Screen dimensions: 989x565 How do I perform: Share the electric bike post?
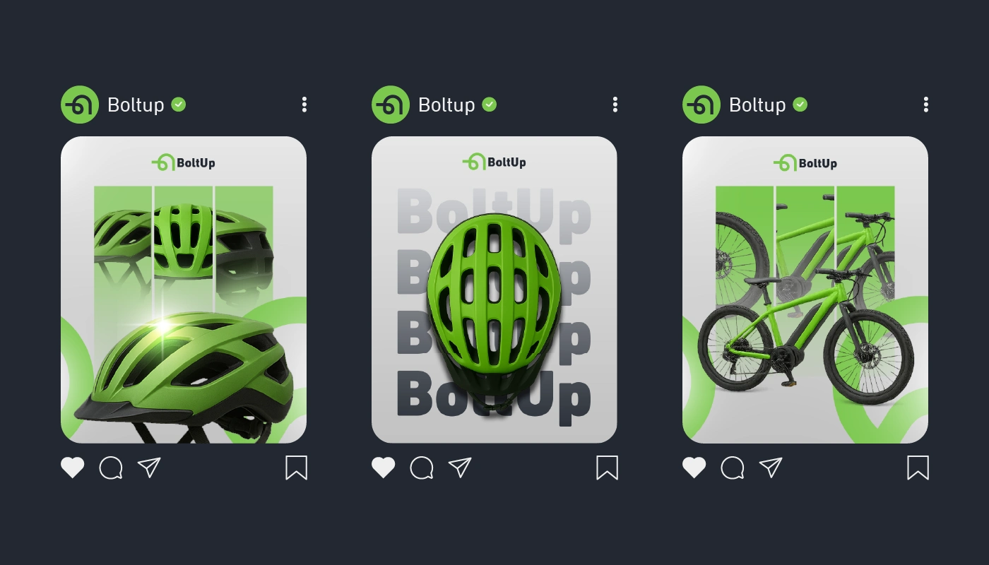tap(771, 468)
